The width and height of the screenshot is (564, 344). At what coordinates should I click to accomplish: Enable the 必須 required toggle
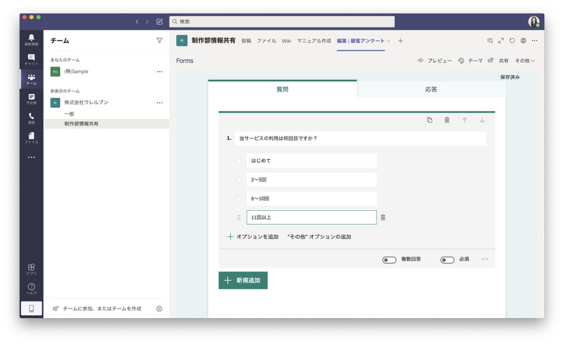click(x=447, y=260)
